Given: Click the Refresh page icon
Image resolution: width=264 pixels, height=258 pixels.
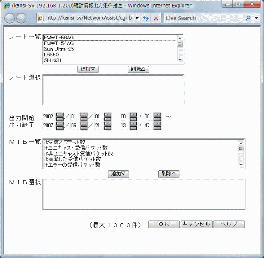Looking at the screenshot, I should (x=146, y=18).
